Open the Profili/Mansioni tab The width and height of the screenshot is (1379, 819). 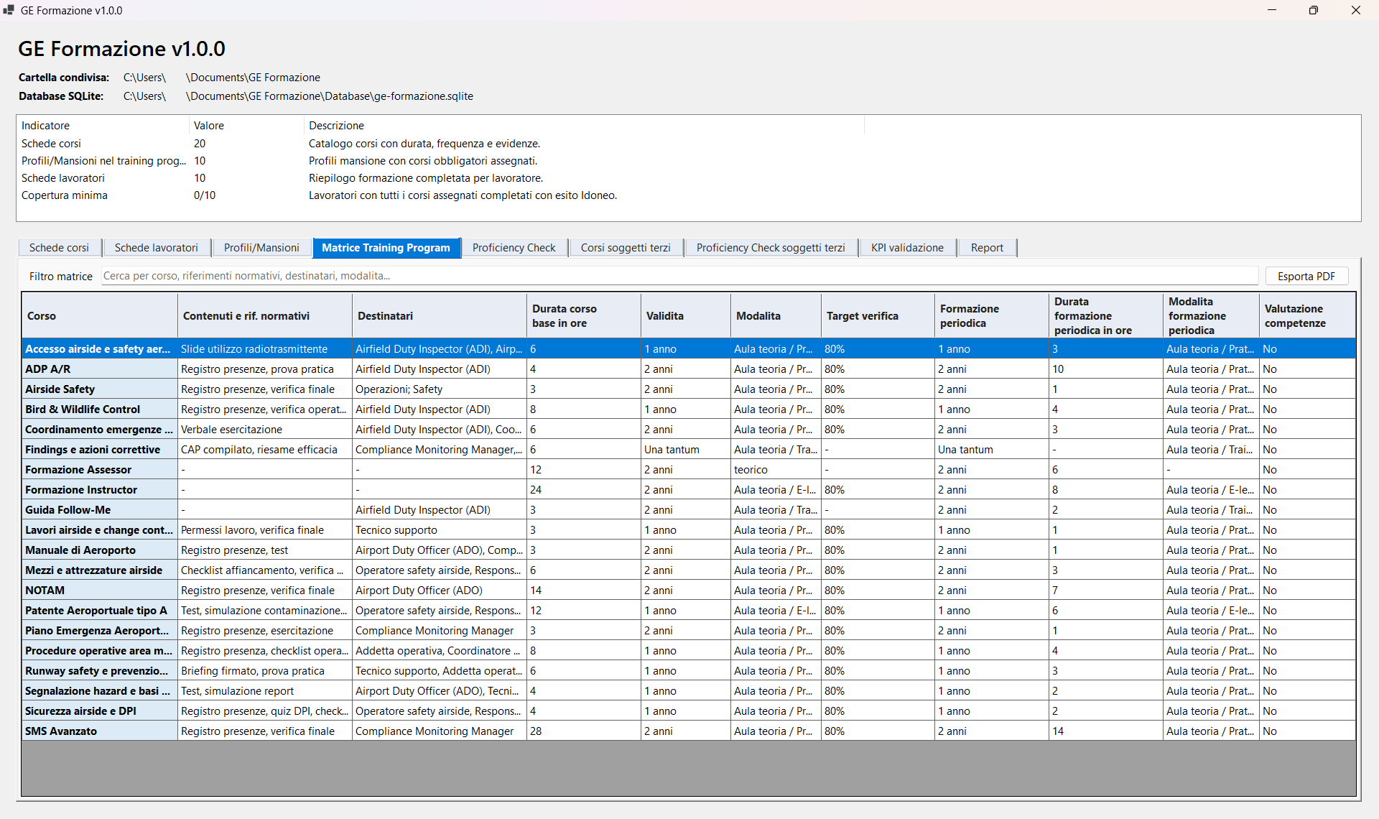tap(261, 248)
